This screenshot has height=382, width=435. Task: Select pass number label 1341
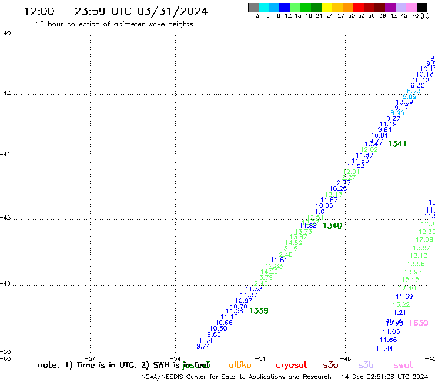[x=397, y=144]
